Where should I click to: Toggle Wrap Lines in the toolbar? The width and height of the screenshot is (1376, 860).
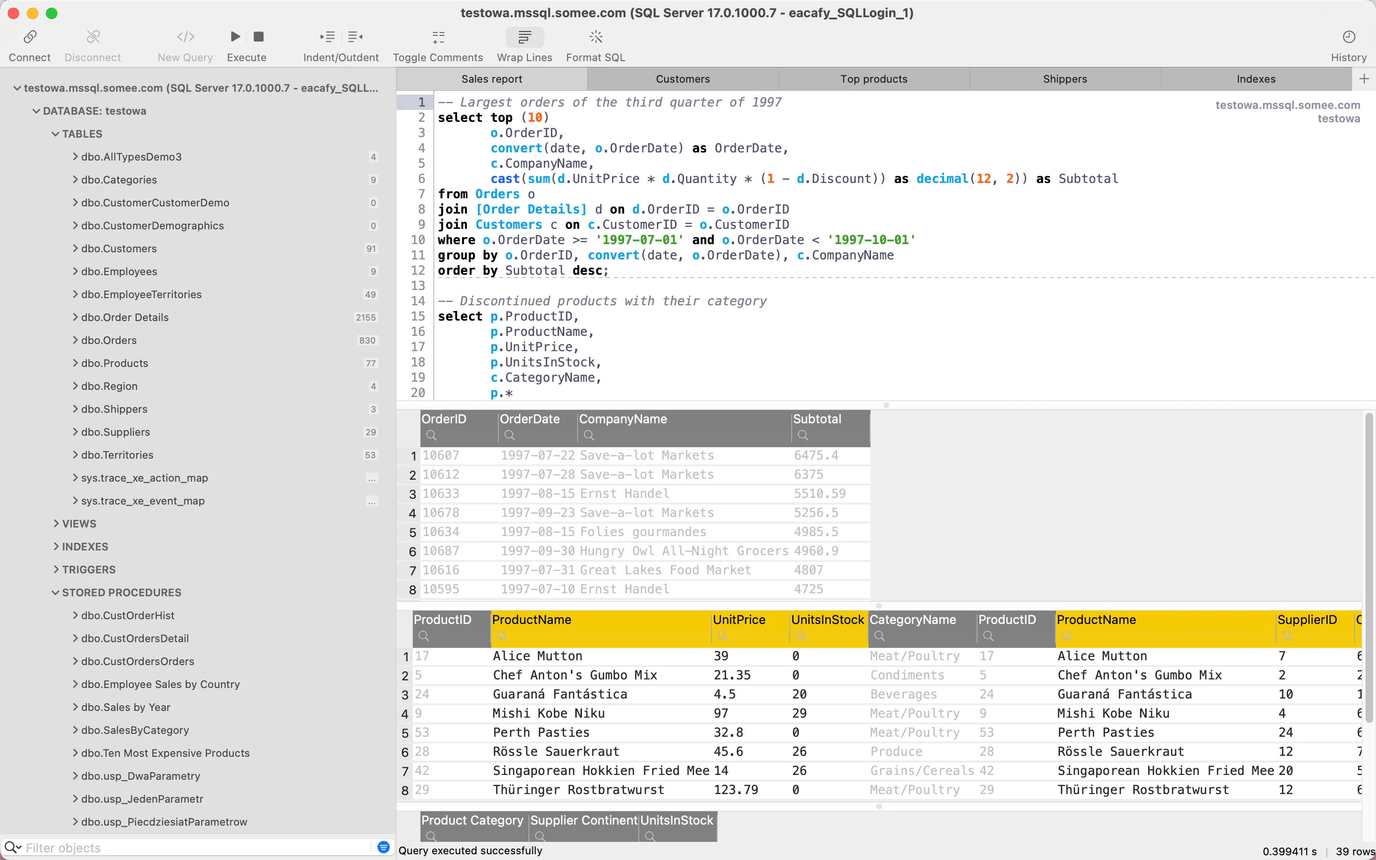[x=524, y=37]
